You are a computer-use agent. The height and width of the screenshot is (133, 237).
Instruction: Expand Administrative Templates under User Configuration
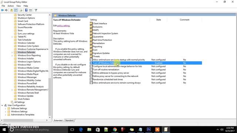(6, 115)
